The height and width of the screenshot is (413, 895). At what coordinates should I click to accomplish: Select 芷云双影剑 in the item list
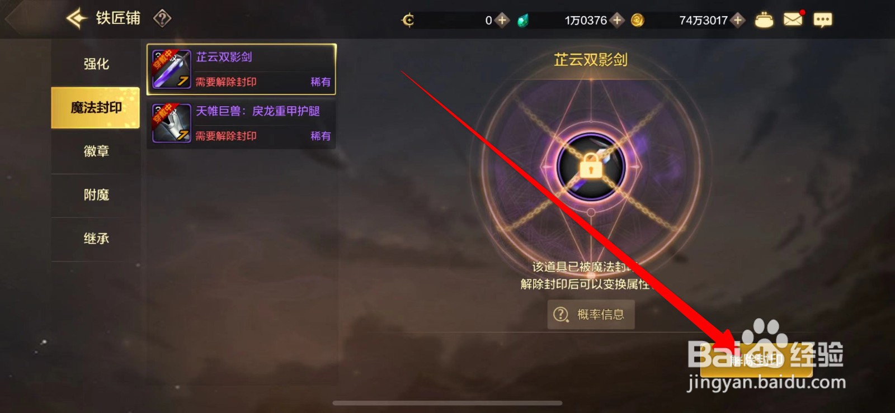click(x=241, y=69)
